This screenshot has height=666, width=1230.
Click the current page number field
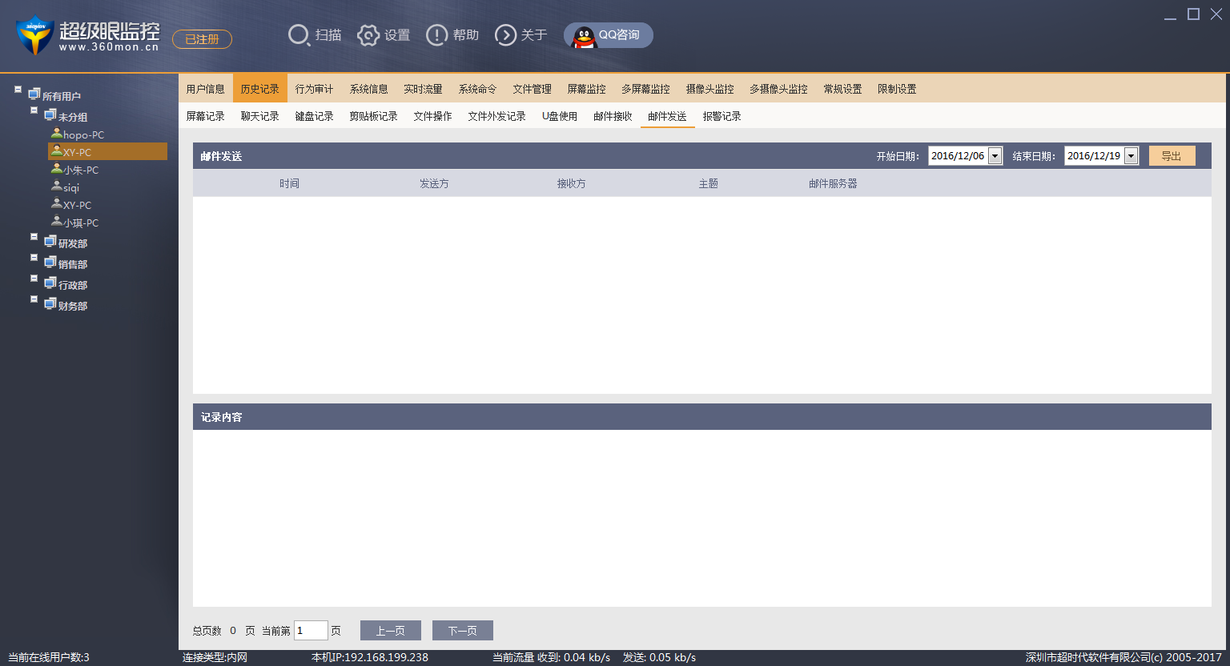[311, 631]
